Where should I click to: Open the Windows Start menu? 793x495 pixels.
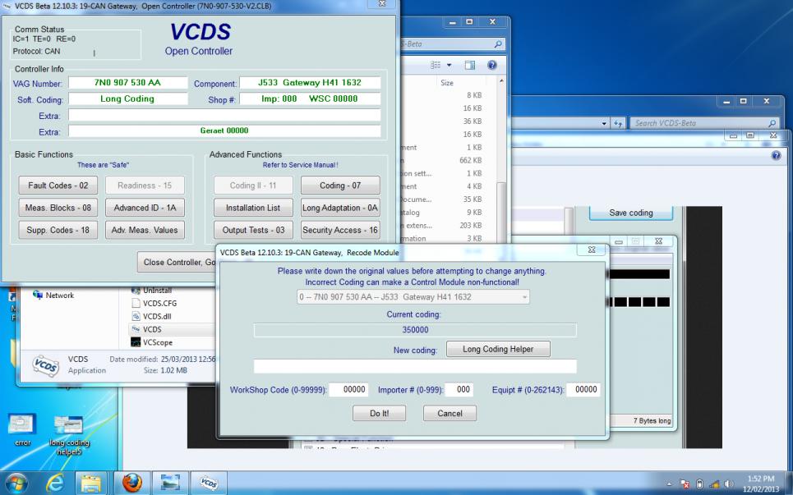coord(17,484)
